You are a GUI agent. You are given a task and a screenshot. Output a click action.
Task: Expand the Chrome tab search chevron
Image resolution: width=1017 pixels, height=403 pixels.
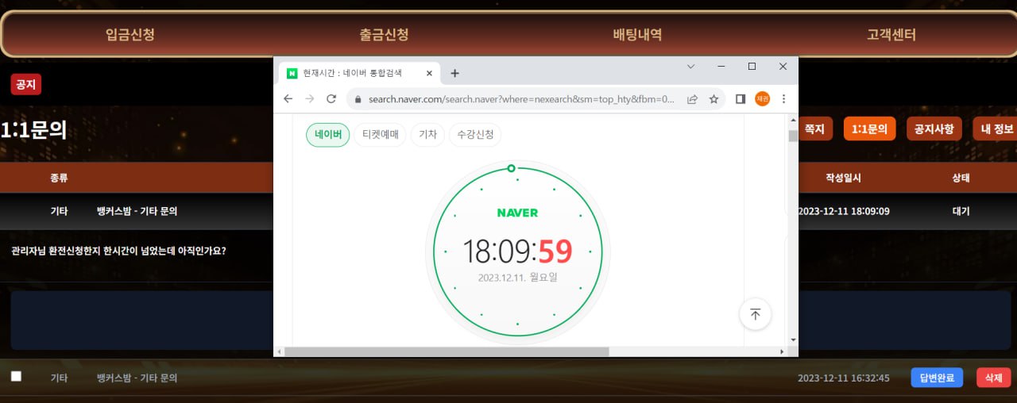pyautogui.click(x=690, y=67)
